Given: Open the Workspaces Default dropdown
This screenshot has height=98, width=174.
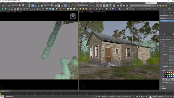Looking at the screenshot, I should 169,3.
